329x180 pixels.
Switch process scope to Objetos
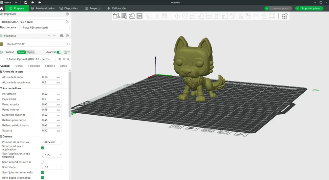point(30,52)
